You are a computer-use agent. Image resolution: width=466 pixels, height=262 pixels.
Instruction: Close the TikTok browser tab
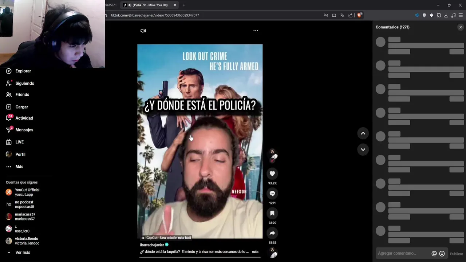(175, 5)
